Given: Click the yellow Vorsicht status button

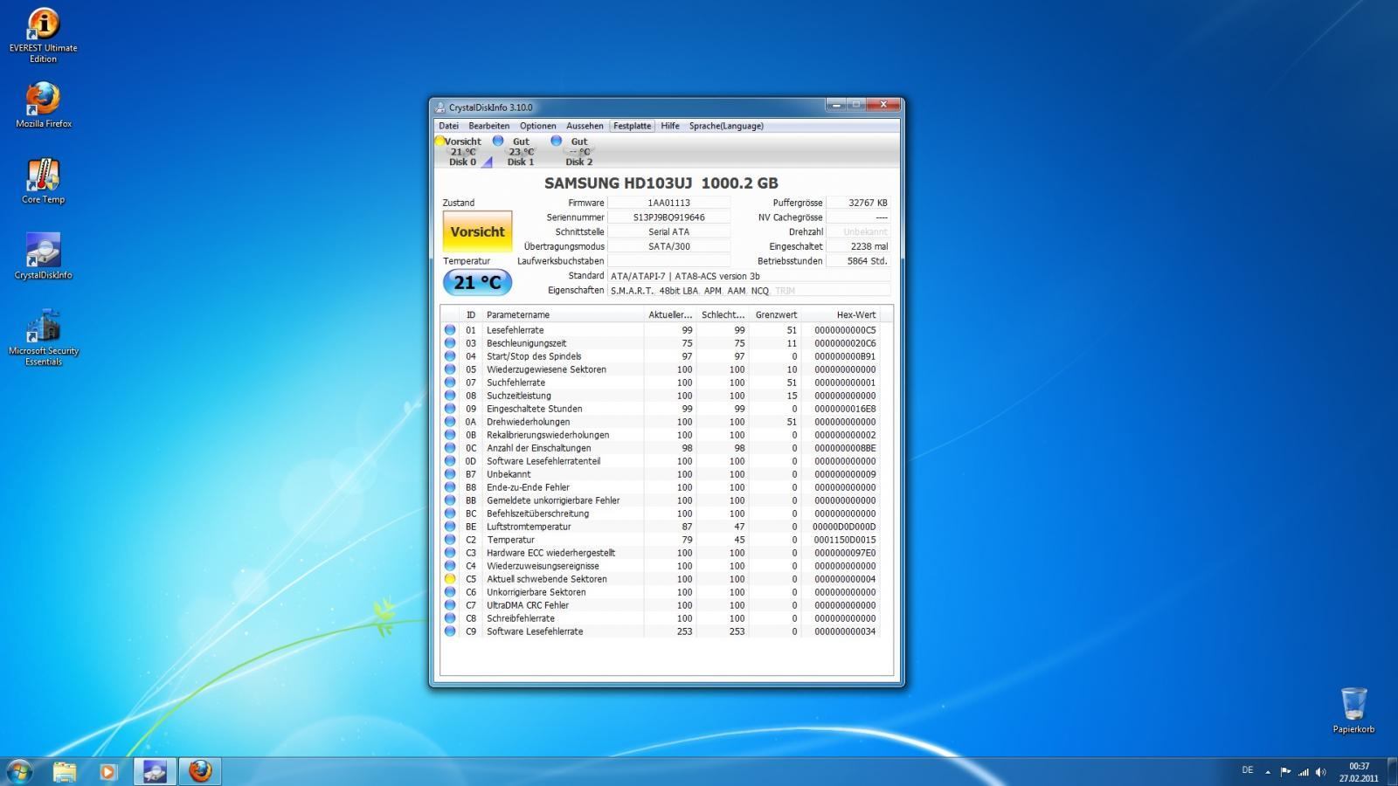Looking at the screenshot, I should point(477,231).
